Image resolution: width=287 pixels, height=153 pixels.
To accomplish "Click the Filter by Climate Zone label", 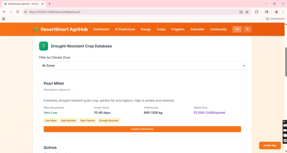I will 54,57.
